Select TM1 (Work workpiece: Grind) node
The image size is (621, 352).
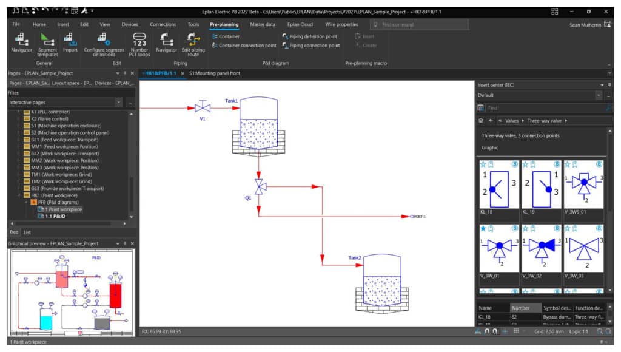coord(61,174)
